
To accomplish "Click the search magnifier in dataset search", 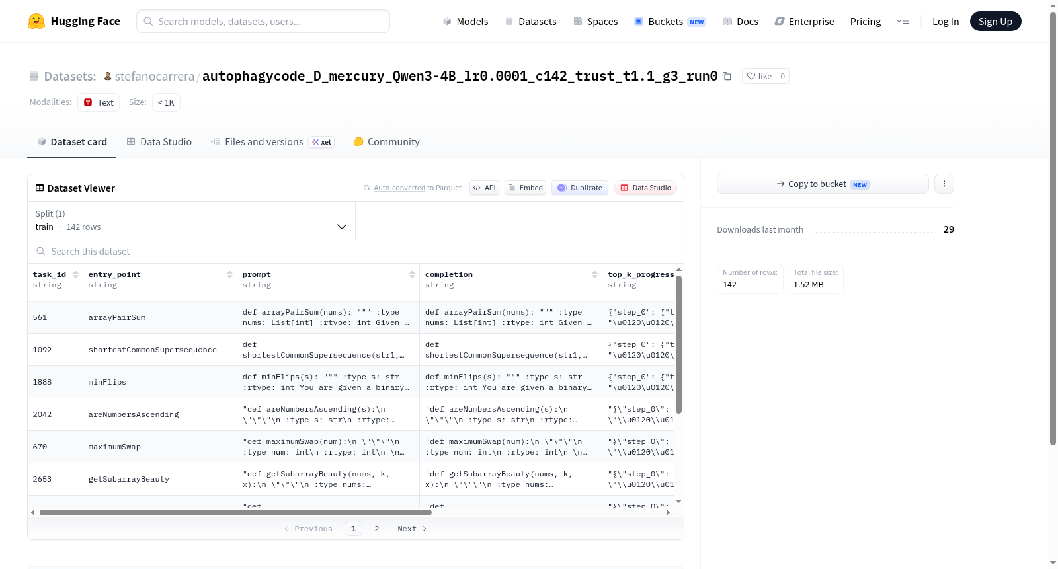I will pyautogui.click(x=41, y=251).
